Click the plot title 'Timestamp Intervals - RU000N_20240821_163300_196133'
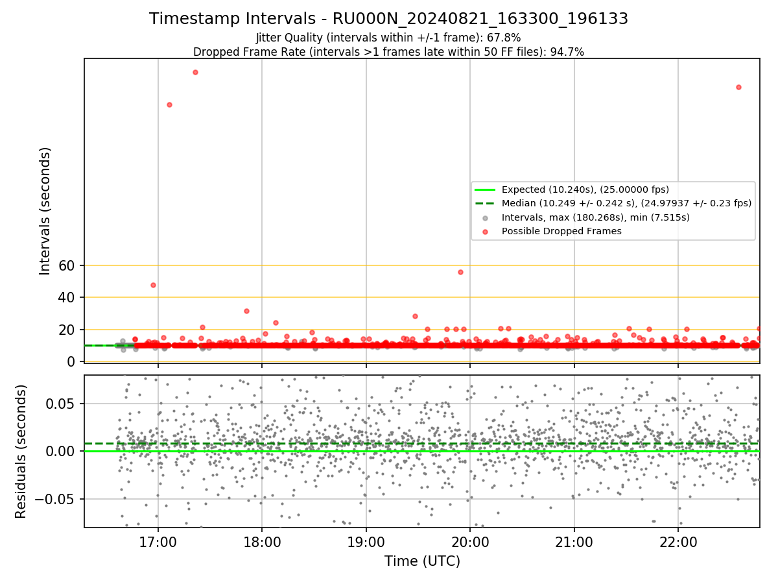Screen dimensions: 778x584 point(388,19)
